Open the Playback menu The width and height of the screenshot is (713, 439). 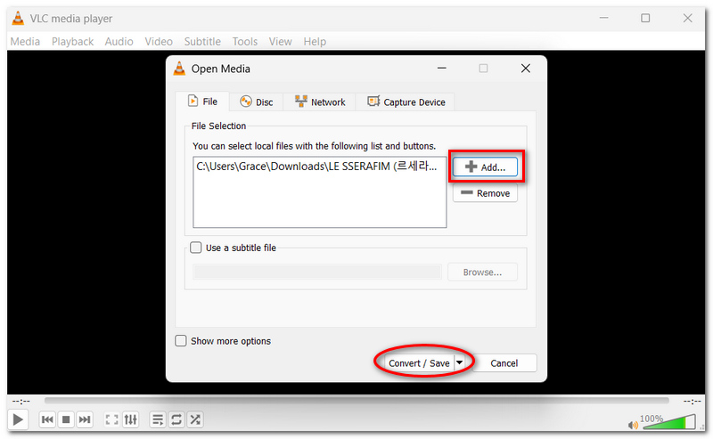pos(72,41)
